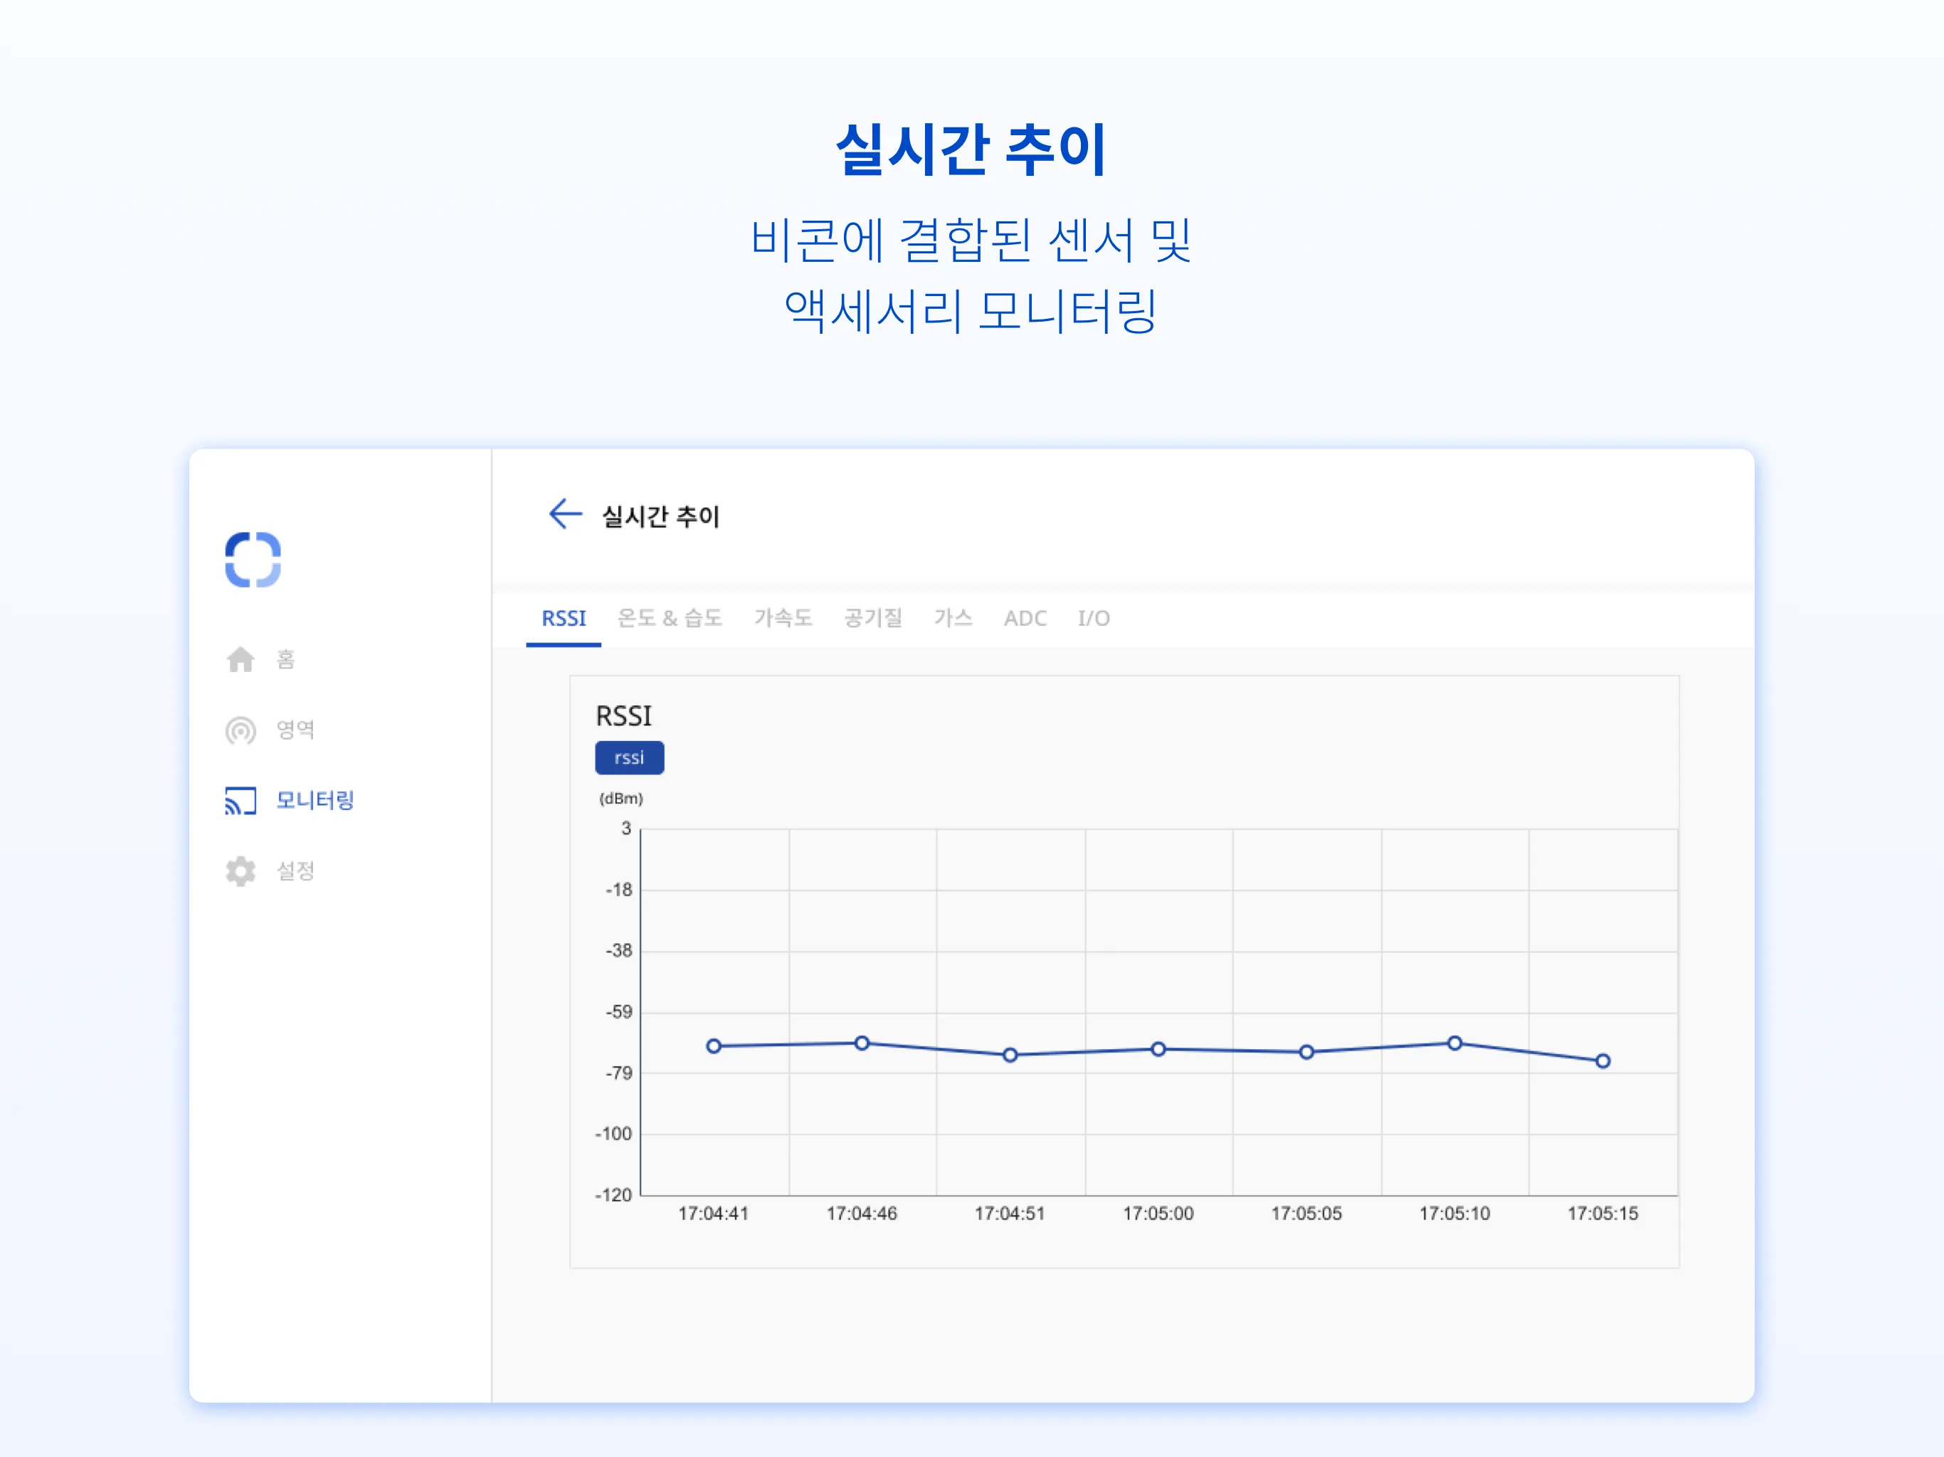Click the data point at 17:05:05
Viewport: 1944px width, 1457px height.
[x=1307, y=1053]
